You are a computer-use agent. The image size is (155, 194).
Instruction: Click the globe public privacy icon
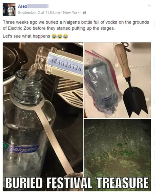(x=84, y=13)
